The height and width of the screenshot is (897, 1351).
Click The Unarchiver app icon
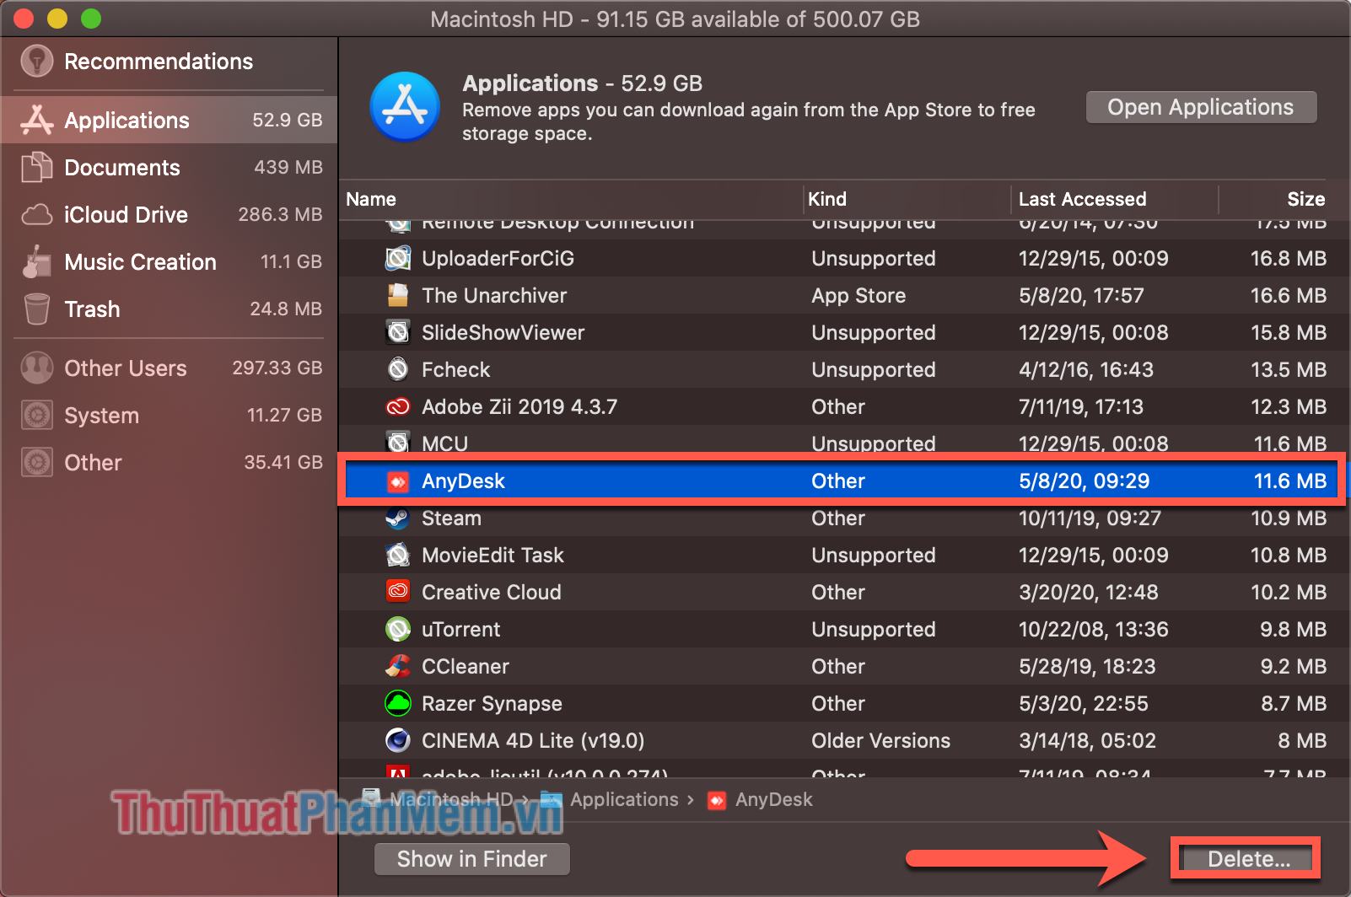[x=398, y=295]
